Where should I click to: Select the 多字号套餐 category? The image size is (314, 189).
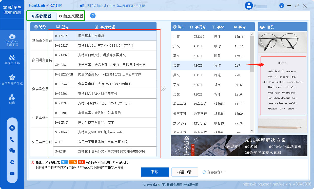[x=42, y=89]
